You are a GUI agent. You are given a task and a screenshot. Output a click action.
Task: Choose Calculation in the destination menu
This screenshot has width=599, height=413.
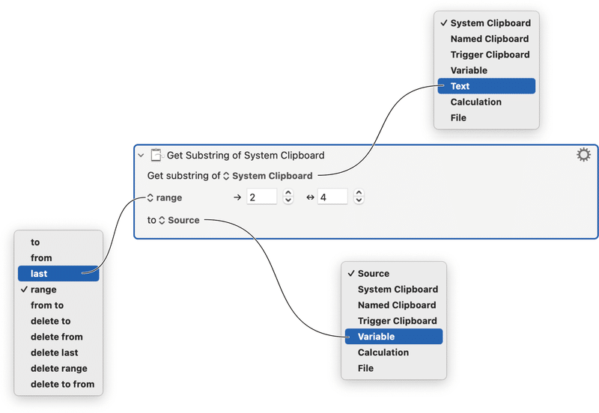click(394, 352)
